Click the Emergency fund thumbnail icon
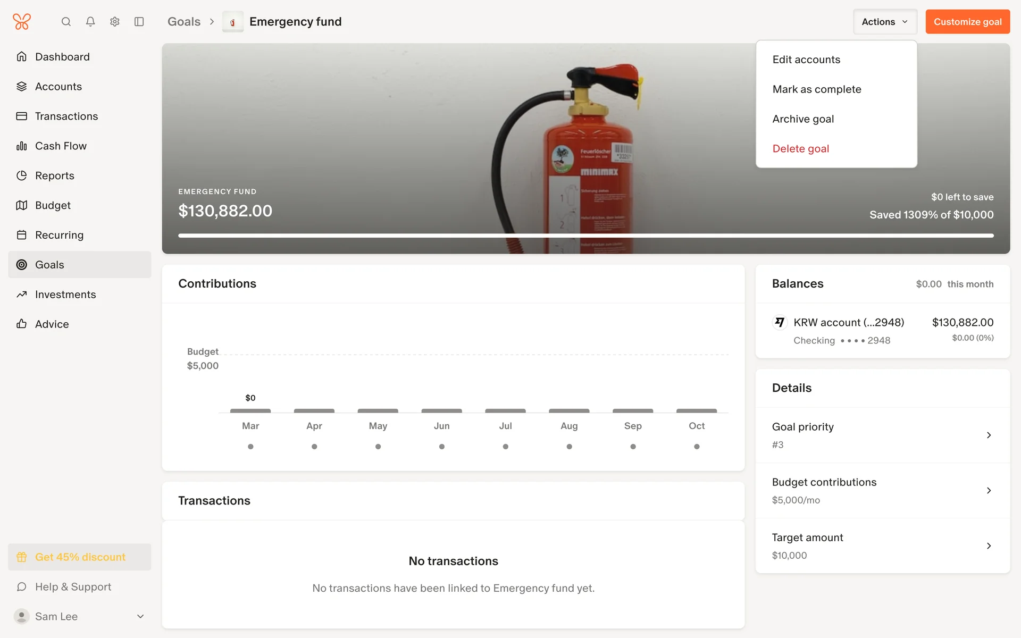 click(x=232, y=22)
